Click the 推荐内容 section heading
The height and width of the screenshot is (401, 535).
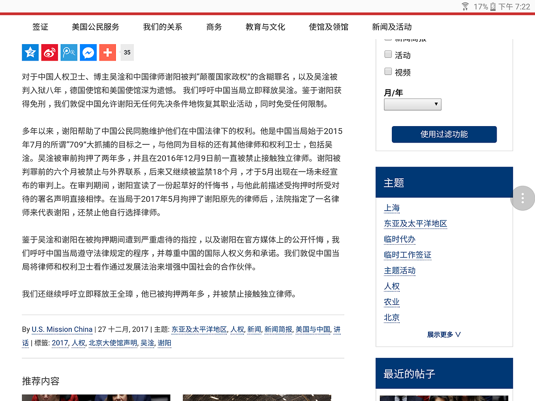click(x=41, y=381)
